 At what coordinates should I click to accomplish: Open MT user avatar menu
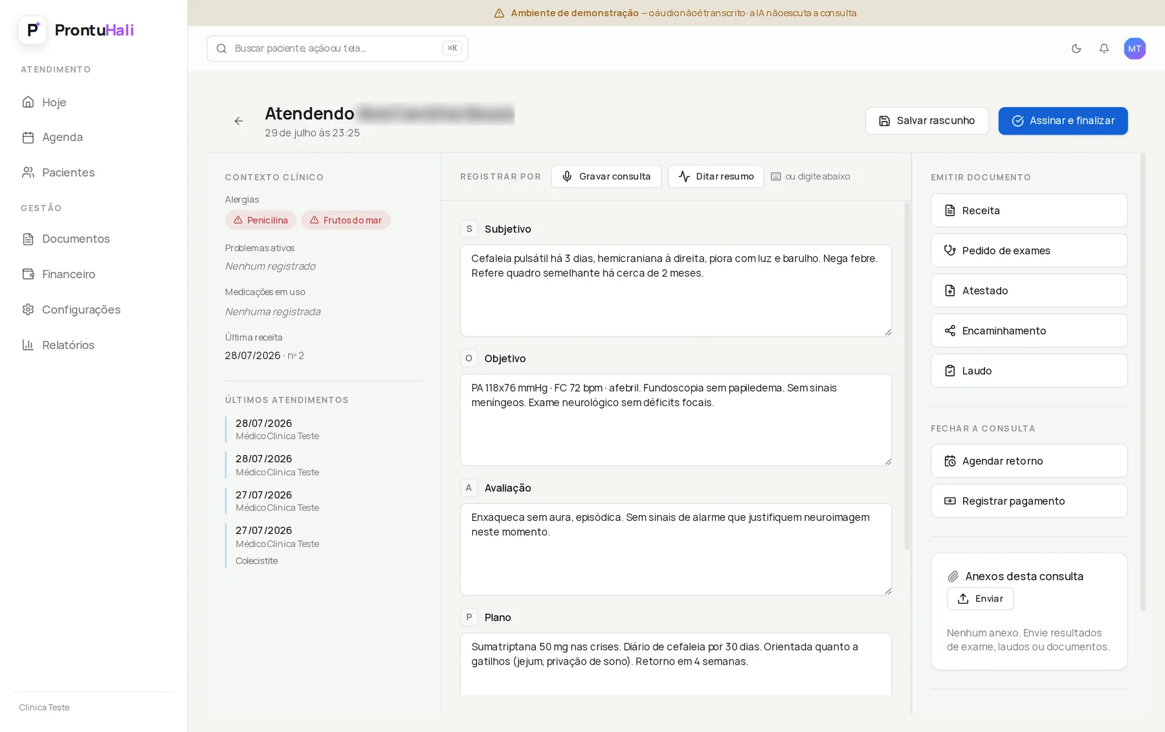point(1135,49)
